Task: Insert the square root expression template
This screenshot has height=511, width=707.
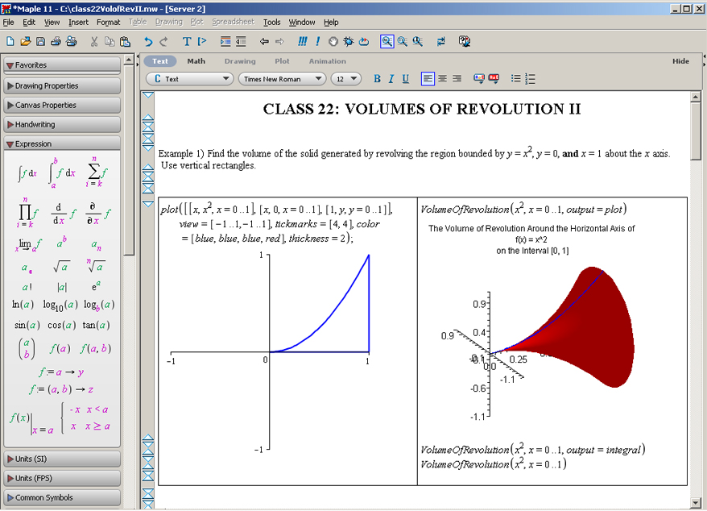Action: (x=61, y=267)
